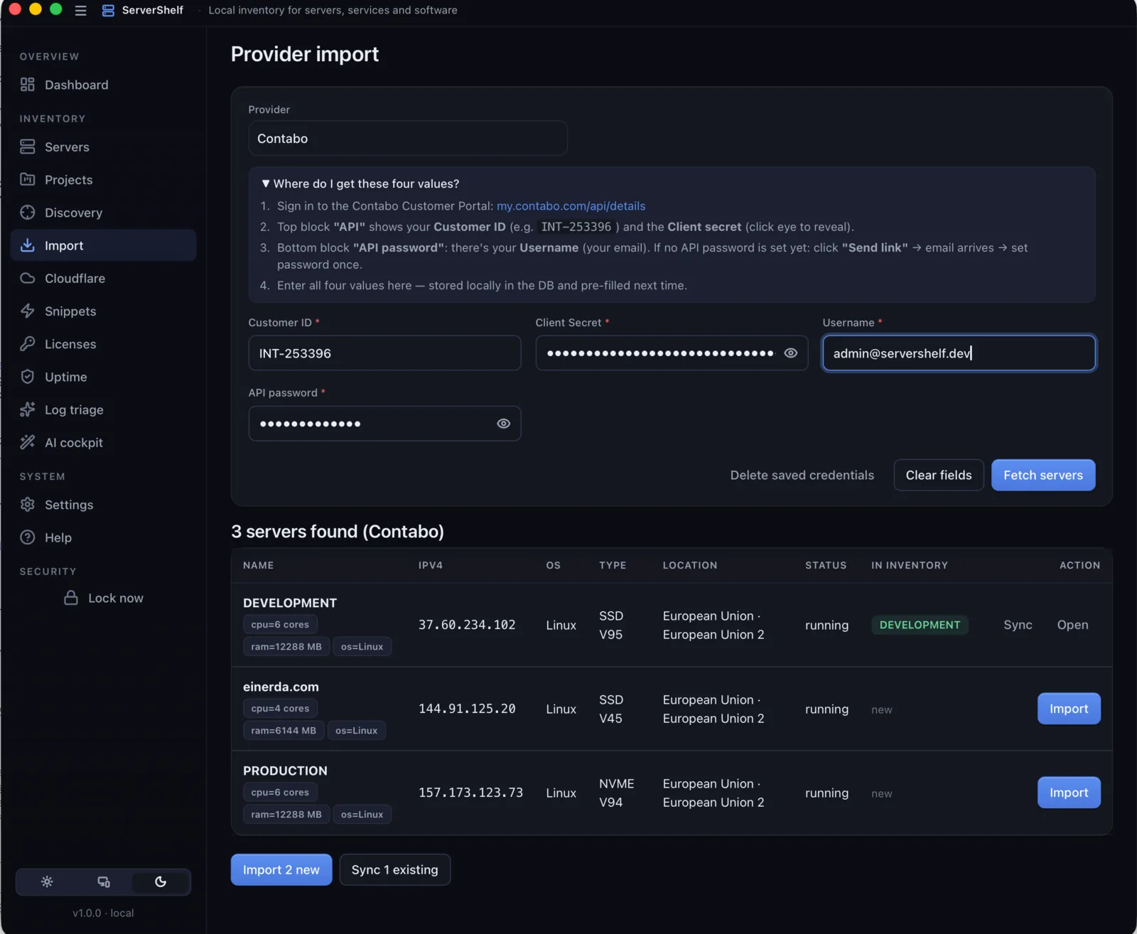
Task: Focus the Customer ID input field
Action: click(384, 353)
